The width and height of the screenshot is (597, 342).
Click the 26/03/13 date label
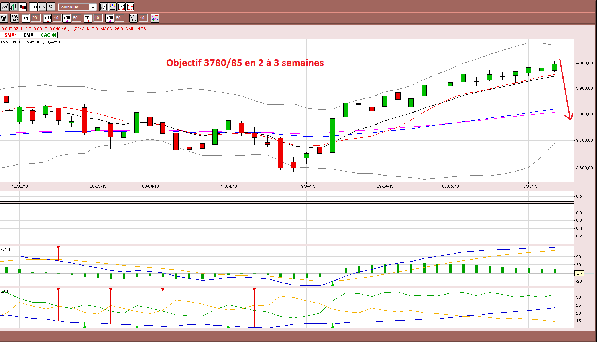(98, 186)
